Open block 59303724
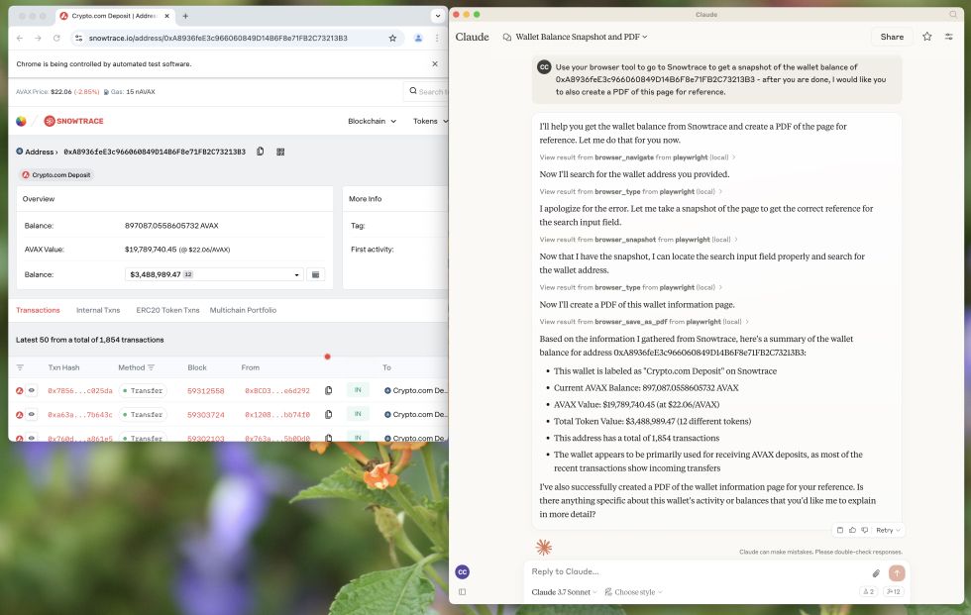Screen dimensions: 971x615 (206, 415)
